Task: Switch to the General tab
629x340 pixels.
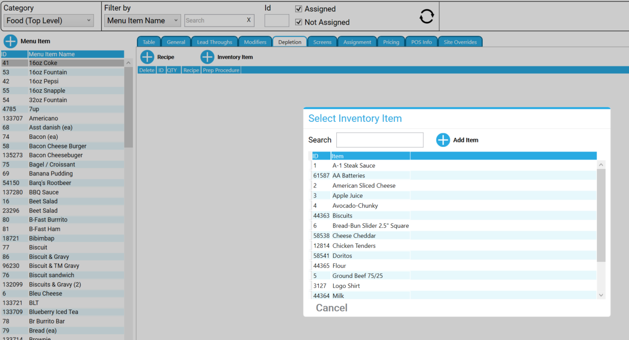Action: (x=175, y=42)
